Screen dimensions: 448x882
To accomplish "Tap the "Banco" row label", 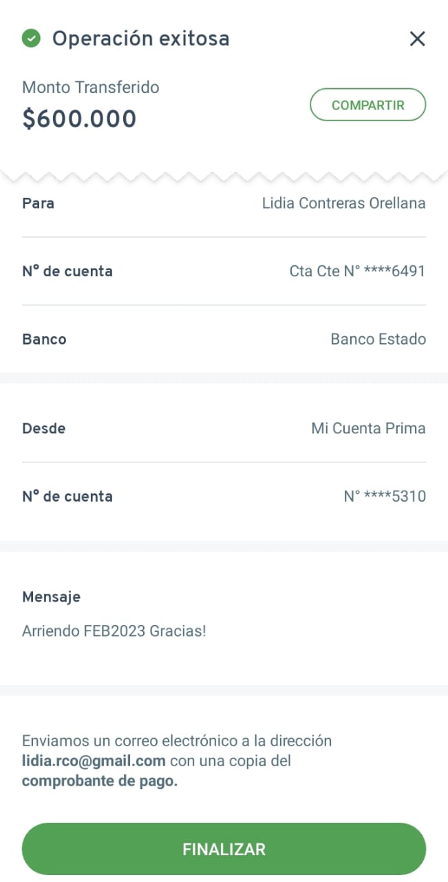I will click(44, 339).
